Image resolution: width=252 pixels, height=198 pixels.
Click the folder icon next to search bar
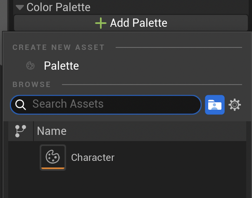click(x=215, y=105)
